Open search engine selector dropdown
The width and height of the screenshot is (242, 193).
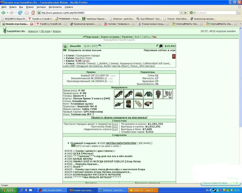(192, 13)
